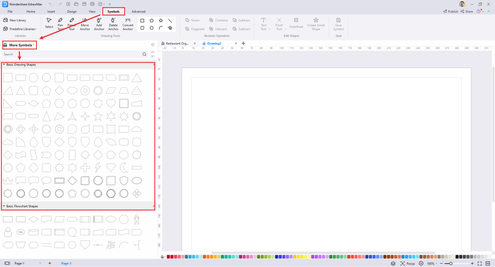Open Create Smart Shape
495x267 pixels.
coord(316,24)
